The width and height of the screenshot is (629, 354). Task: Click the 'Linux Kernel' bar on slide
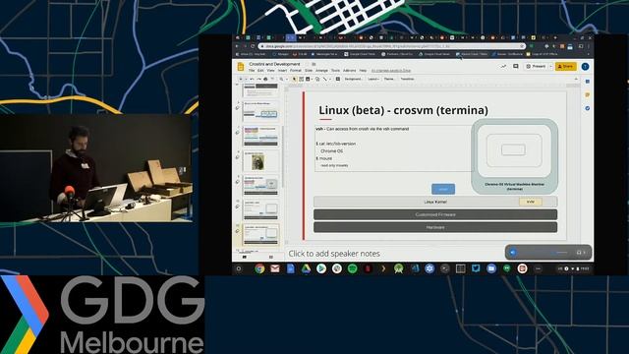tap(435, 202)
